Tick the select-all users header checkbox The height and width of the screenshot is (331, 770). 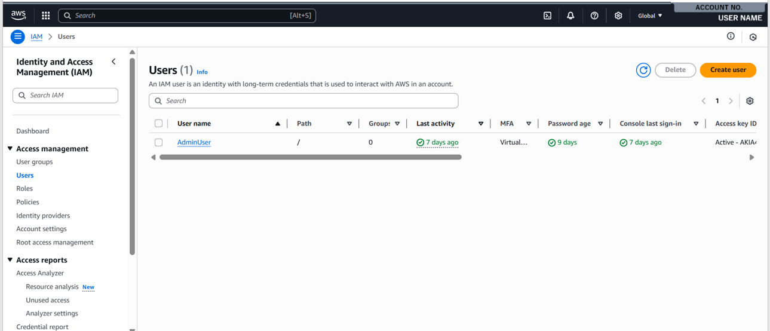(x=158, y=124)
